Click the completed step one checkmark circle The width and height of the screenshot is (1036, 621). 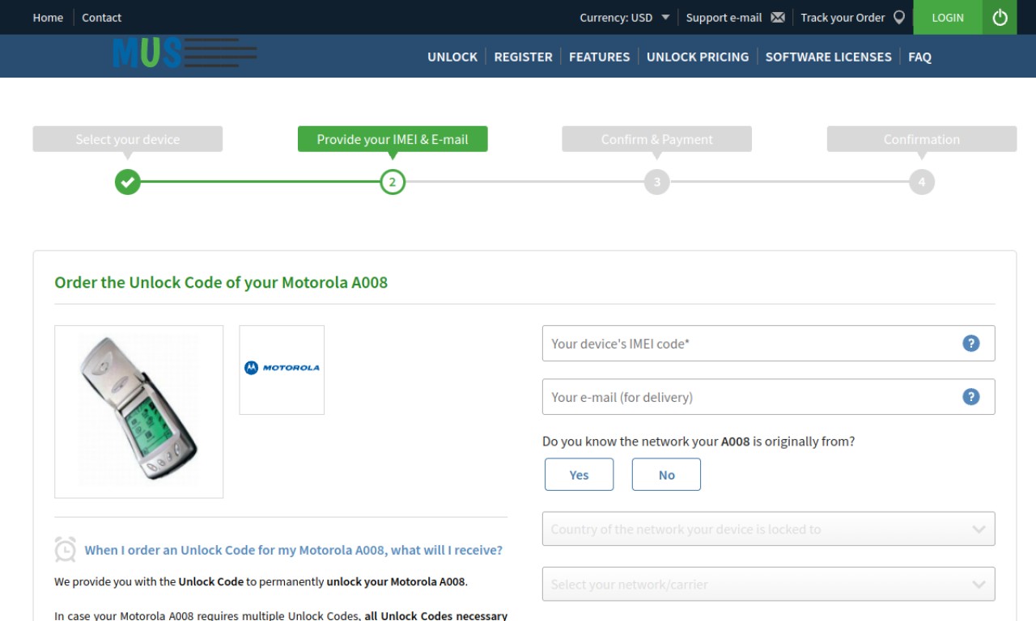[128, 182]
